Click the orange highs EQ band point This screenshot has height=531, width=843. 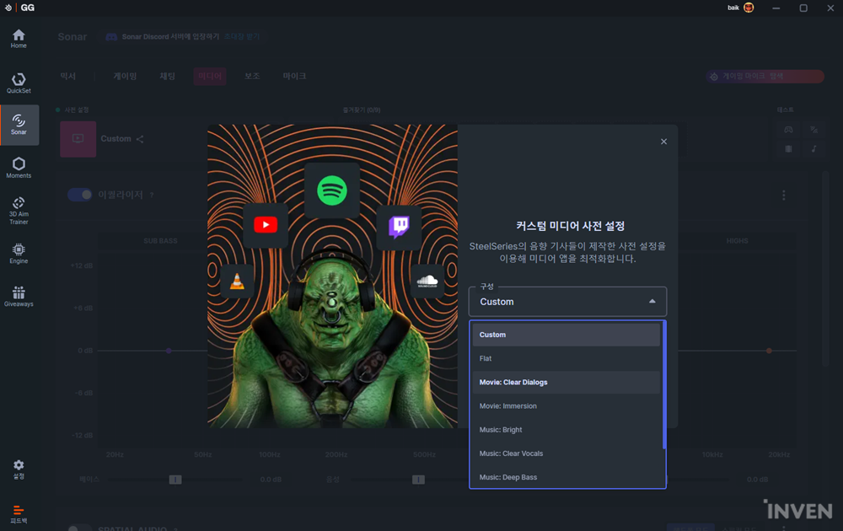(x=769, y=351)
